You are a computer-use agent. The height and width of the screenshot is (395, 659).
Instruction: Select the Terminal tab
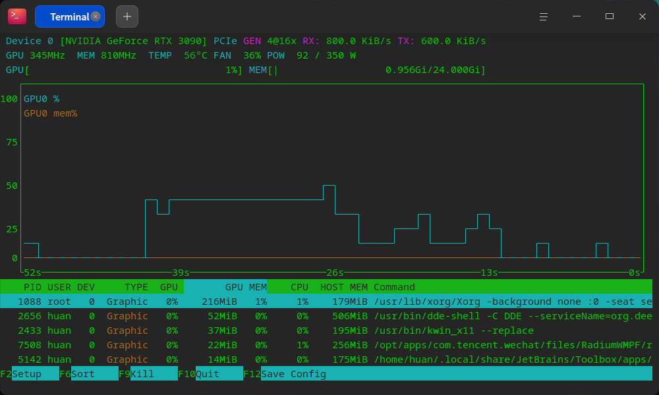click(x=70, y=16)
